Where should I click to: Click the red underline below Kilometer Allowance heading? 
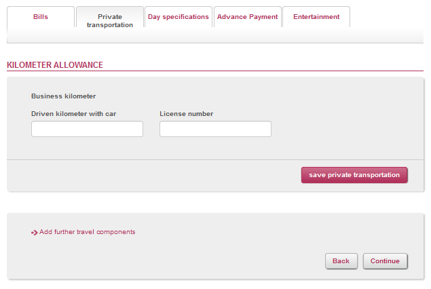coord(215,71)
